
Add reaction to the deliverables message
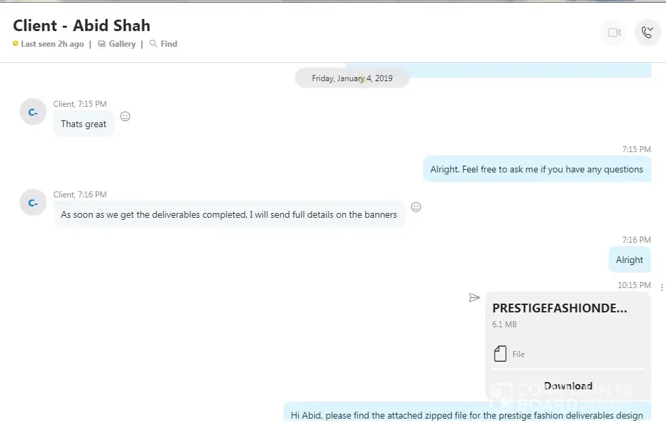(x=416, y=207)
